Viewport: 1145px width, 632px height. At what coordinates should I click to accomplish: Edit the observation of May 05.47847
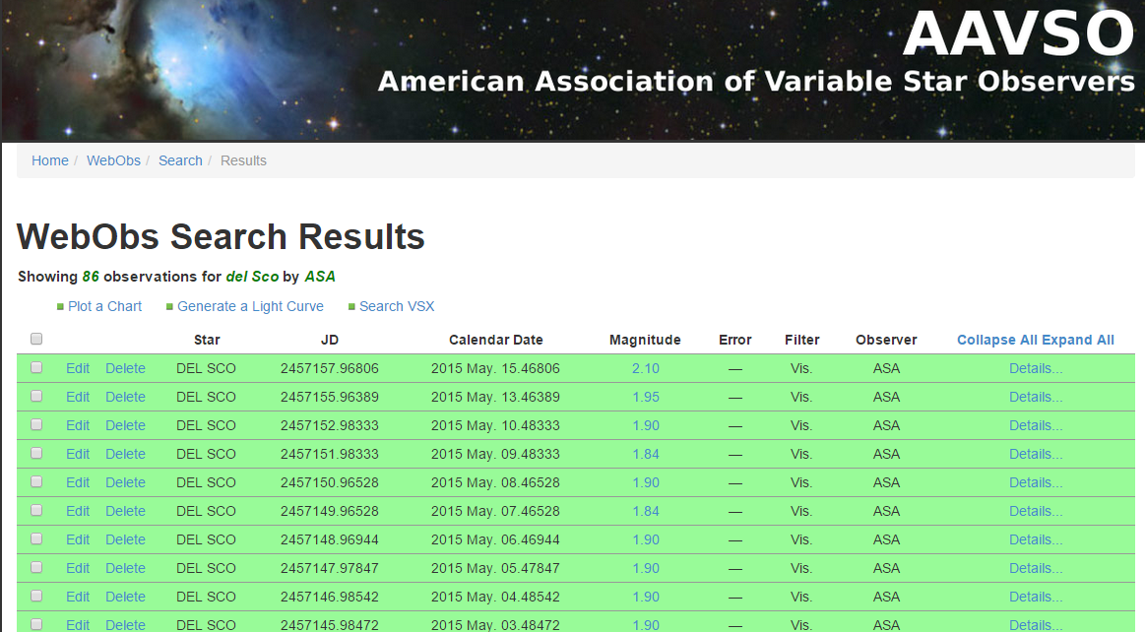(x=78, y=568)
